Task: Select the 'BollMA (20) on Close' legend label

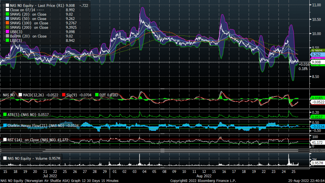Action: pos(28,36)
